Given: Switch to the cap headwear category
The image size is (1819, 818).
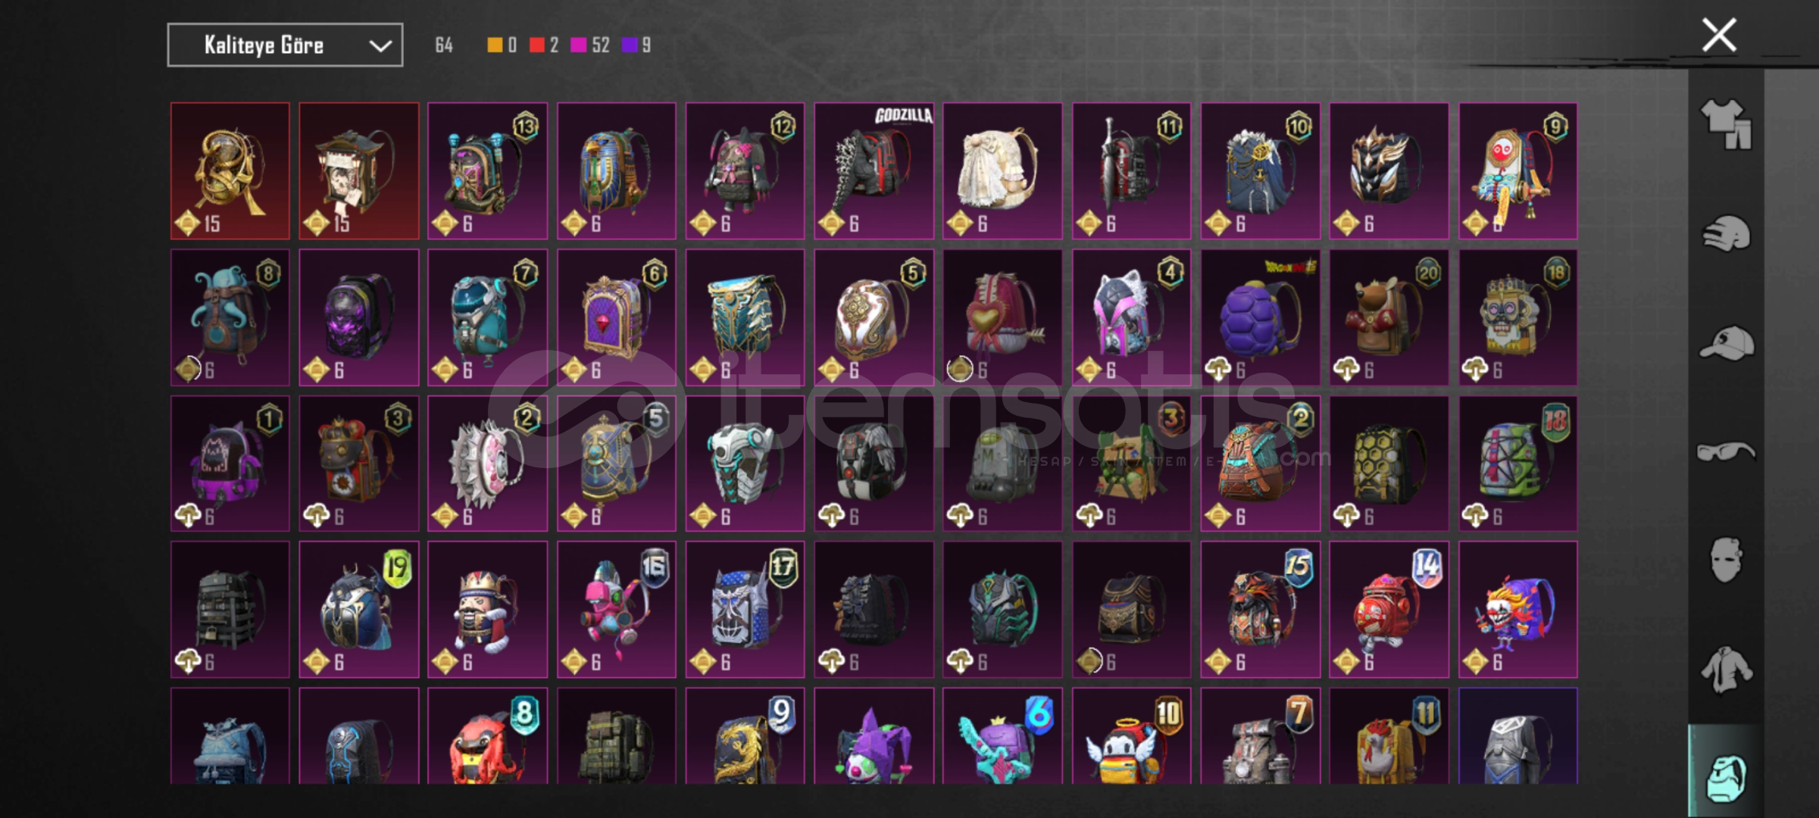Looking at the screenshot, I should [x=1726, y=343].
